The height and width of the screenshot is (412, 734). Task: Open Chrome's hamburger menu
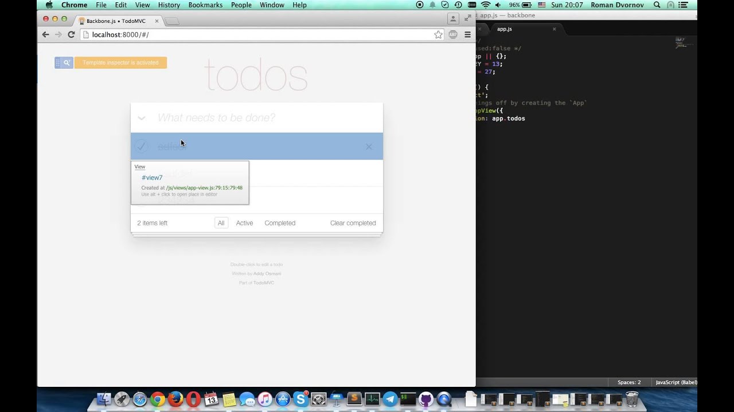[x=467, y=34]
